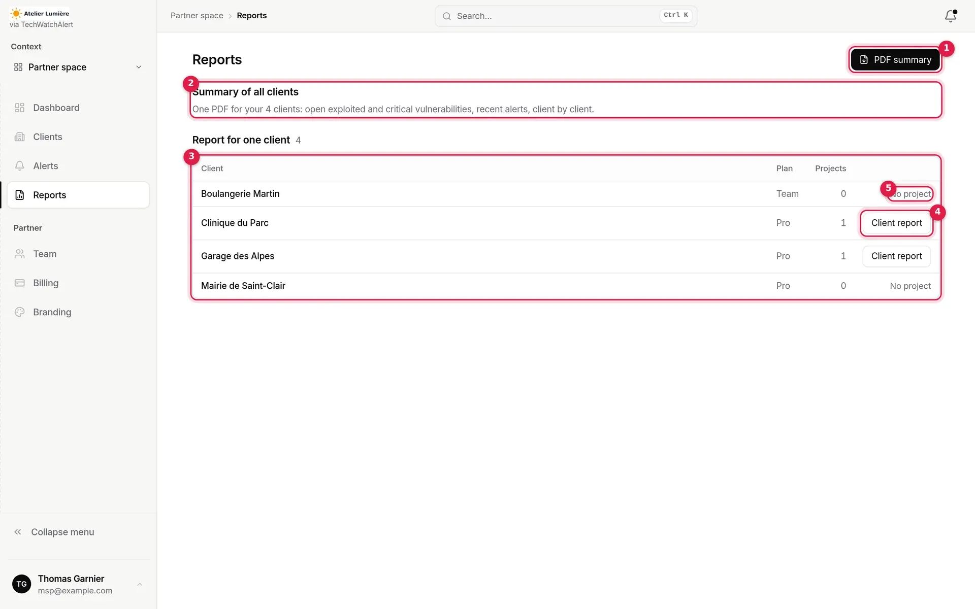Viewport: 975px width, 609px height.
Task: Select the Clinique du Parc client name
Action: (x=235, y=223)
